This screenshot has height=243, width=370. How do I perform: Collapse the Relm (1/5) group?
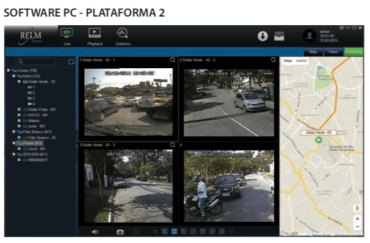pos(14,76)
